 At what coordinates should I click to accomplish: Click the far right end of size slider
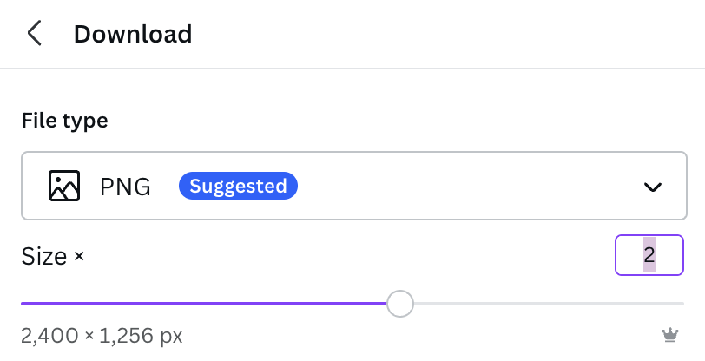(x=682, y=304)
